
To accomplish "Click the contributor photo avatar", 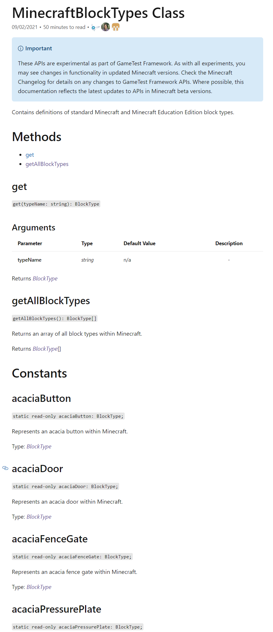I will coord(106,27).
